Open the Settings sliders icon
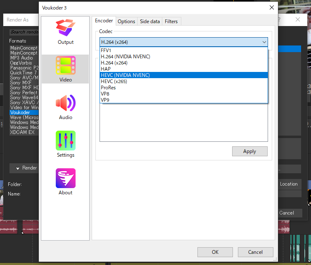The height and width of the screenshot is (265, 311). coord(66,141)
